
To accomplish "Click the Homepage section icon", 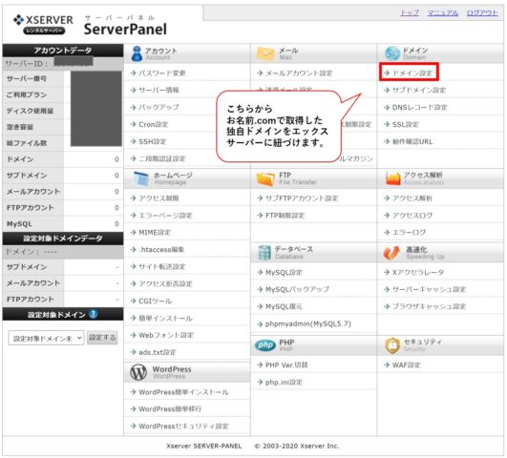I will [140, 178].
